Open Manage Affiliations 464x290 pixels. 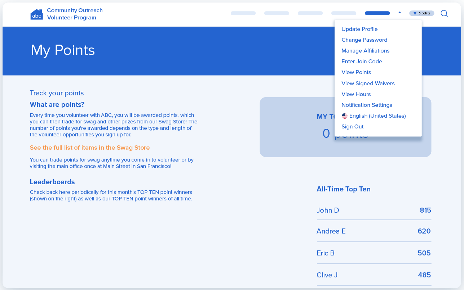pos(365,51)
